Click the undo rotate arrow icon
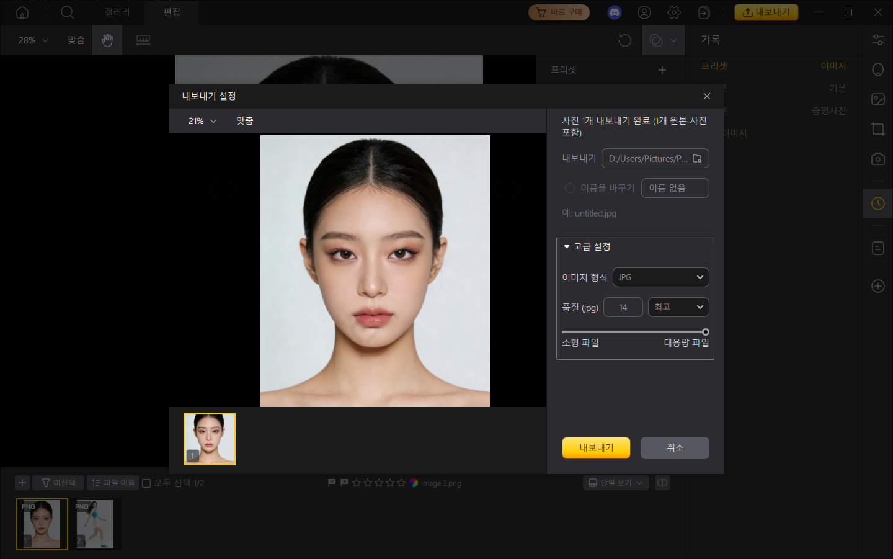Image resolution: width=893 pixels, height=559 pixels. click(624, 40)
